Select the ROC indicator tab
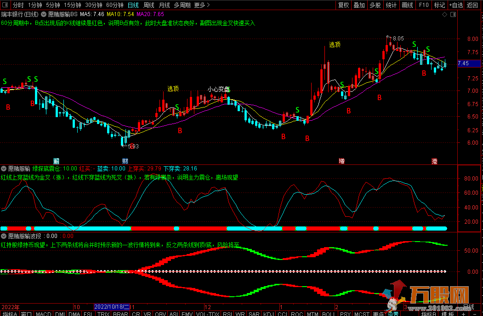The height and width of the screenshot is (316, 483). pyautogui.click(x=297, y=314)
